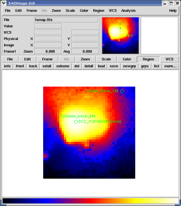The height and width of the screenshot is (206, 181).
Task: Open the Help menu
Action: 173,11
